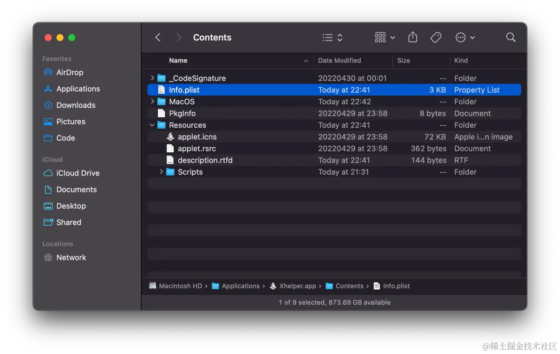Viewport: 560px width, 354px height.
Task: Select iCloud Drive in the sidebar
Action: (77, 173)
